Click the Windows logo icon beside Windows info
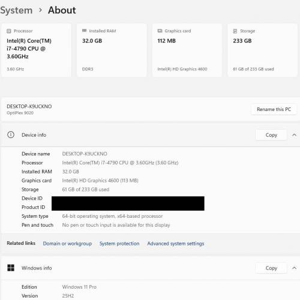The image size is (300, 300). point(11,268)
